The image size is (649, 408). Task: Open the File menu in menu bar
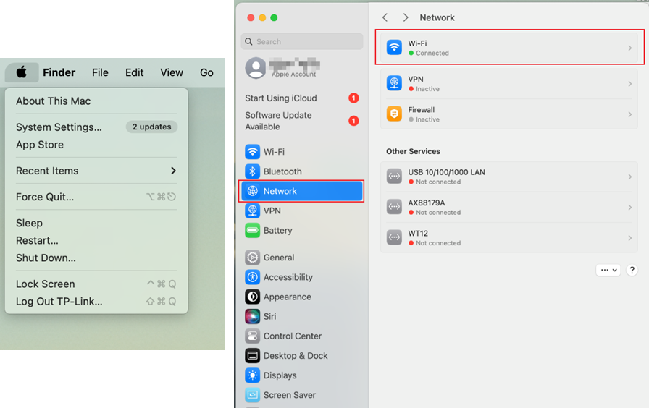point(100,72)
